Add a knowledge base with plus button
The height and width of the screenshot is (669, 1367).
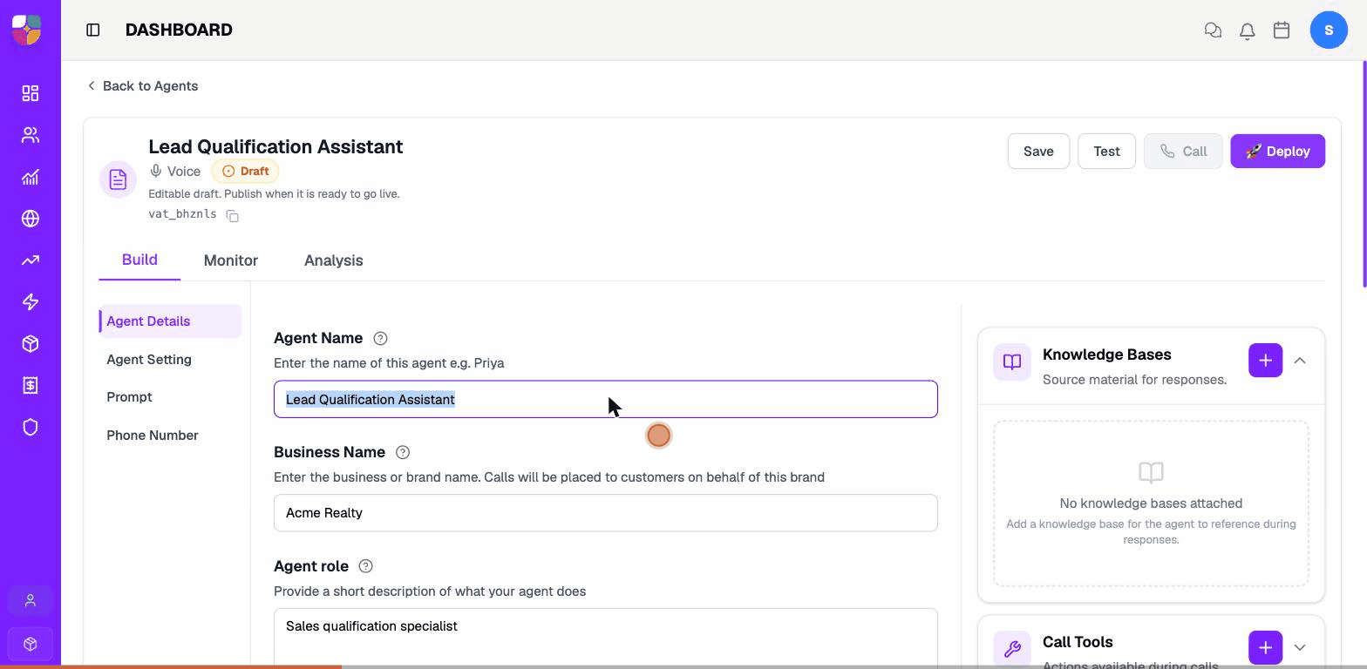coord(1265,361)
